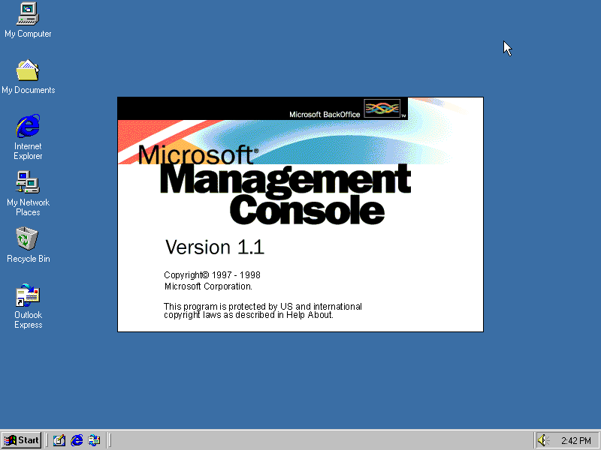
Task: Click the Microsoft Corporation text line
Action: (208, 286)
